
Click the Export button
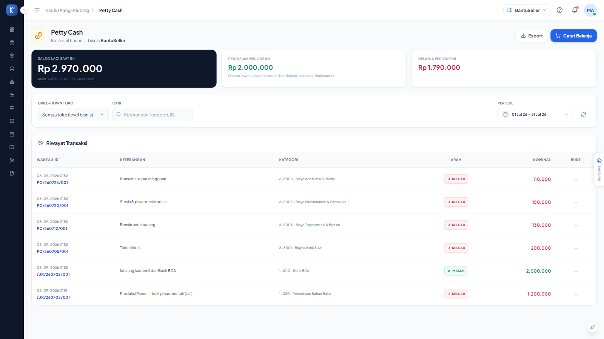532,36
